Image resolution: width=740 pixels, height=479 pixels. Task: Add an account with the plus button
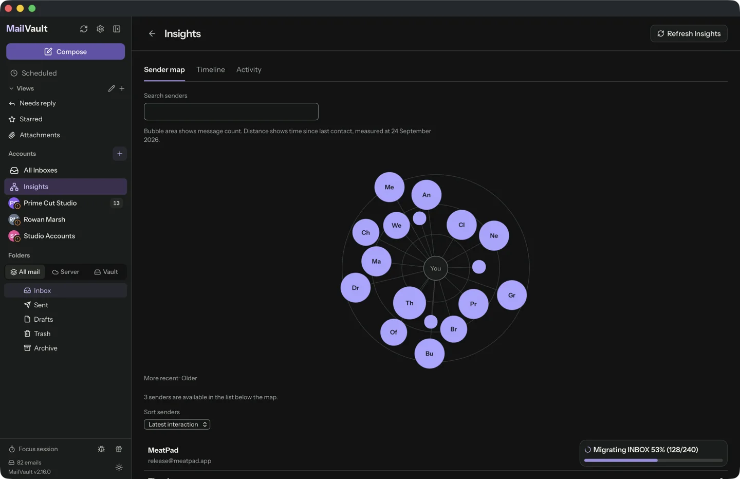click(x=120, y=154)
